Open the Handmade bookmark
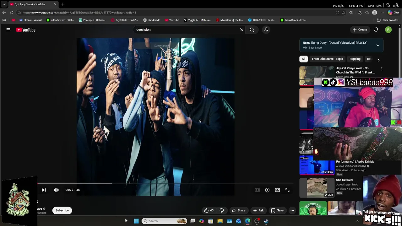The height and width of the screenshot is (226, 402). click(151, 20)
